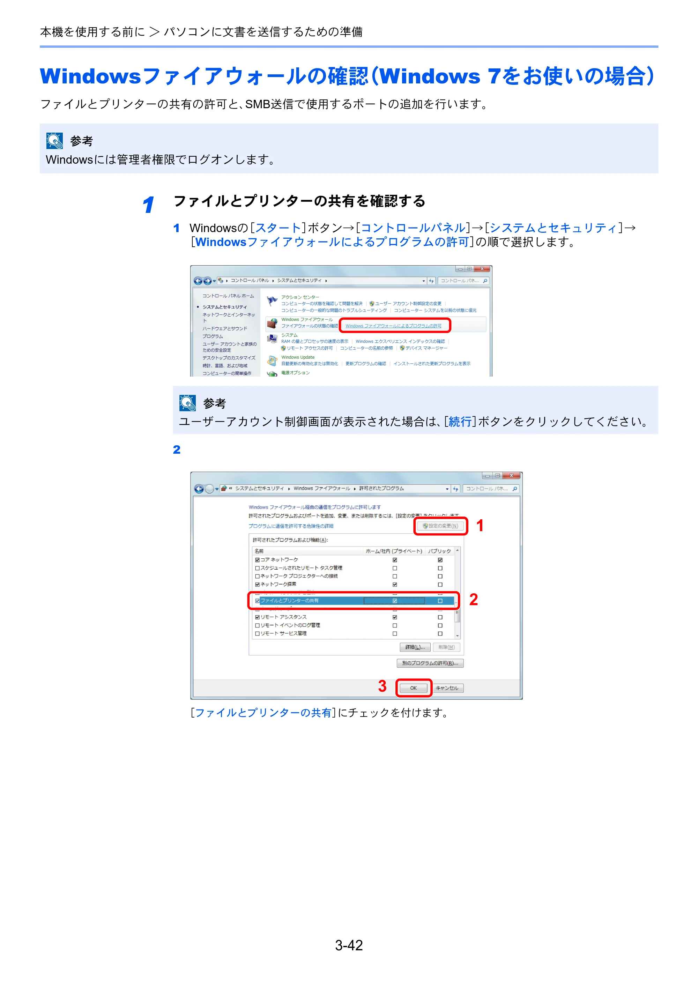Click the 設定の変更(N) button

440,526
